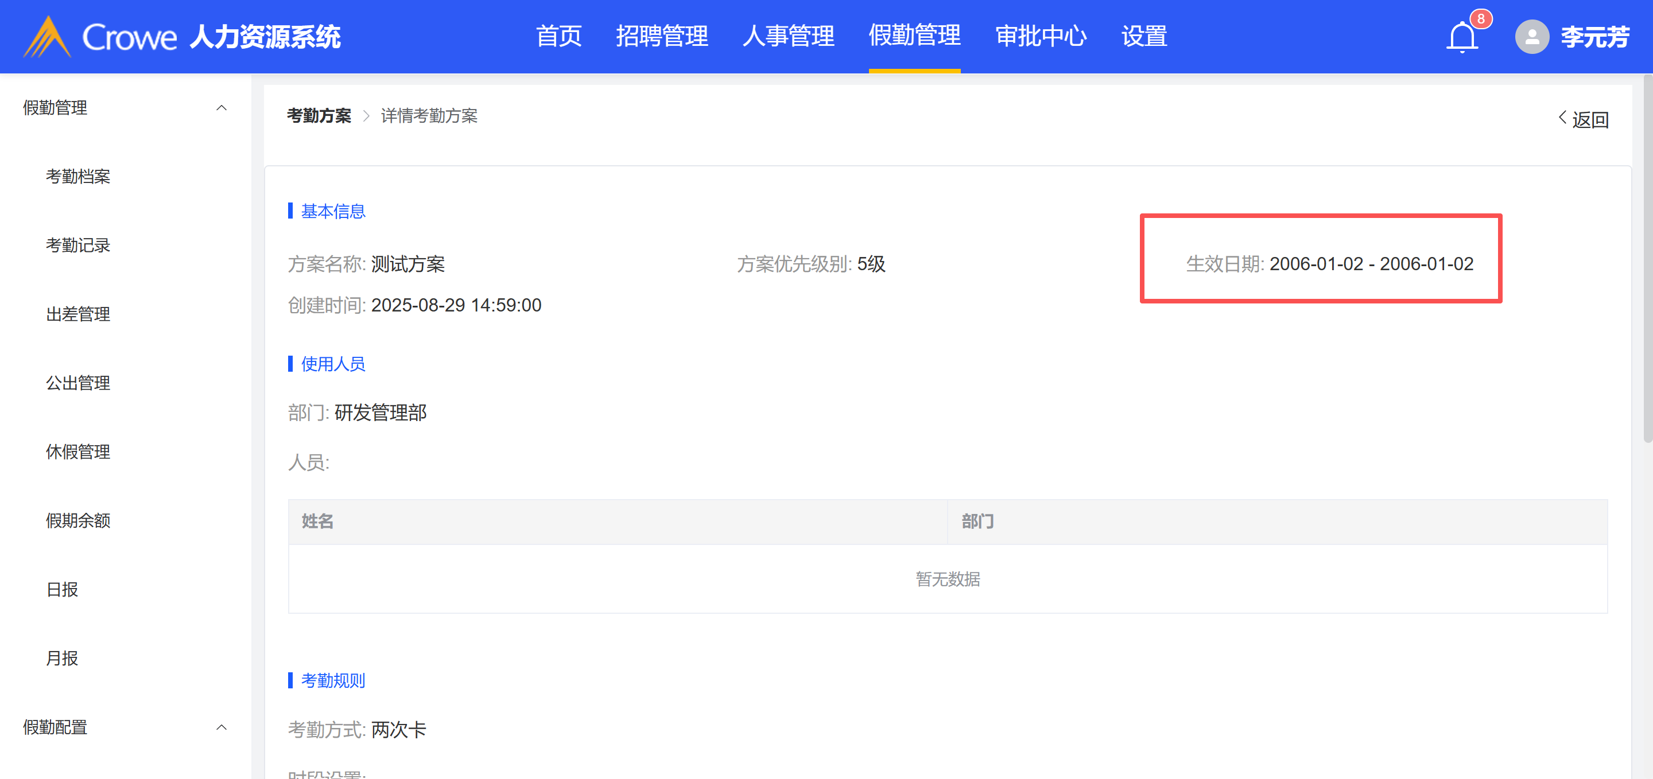Switch to 审批中心 in navigation
Viewport: 1653px width, 779px height.
pos(1040,36)
